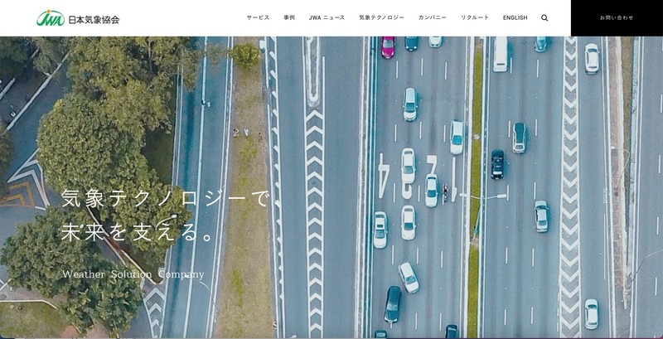Click the pink car in the hero video
The width and height of the screenshot is (663, 339).
[x=388, y=46]
